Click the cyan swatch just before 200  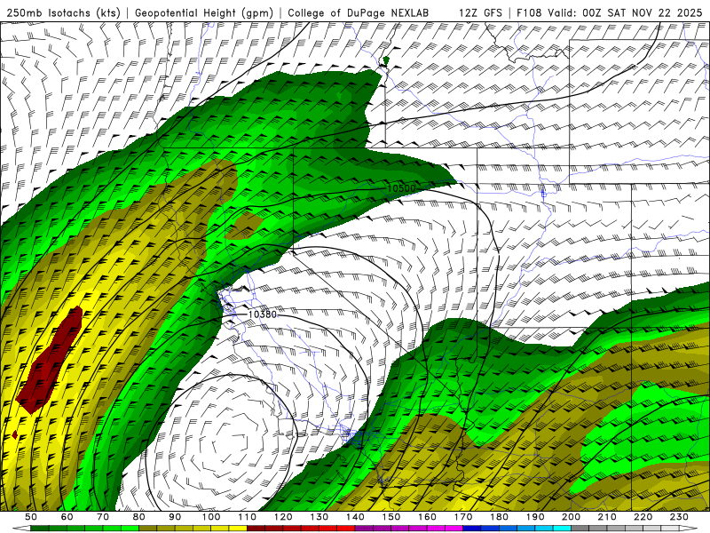562,529
